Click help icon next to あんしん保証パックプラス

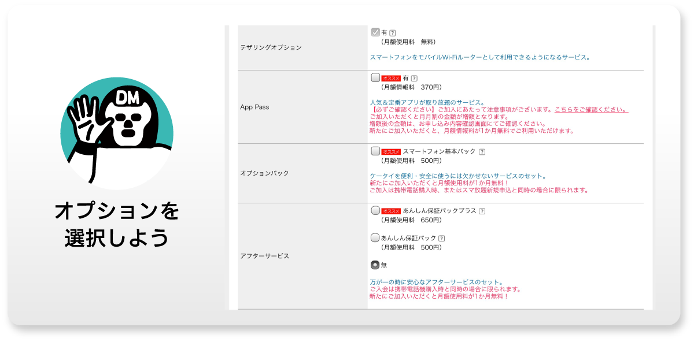tap(482, 211)
